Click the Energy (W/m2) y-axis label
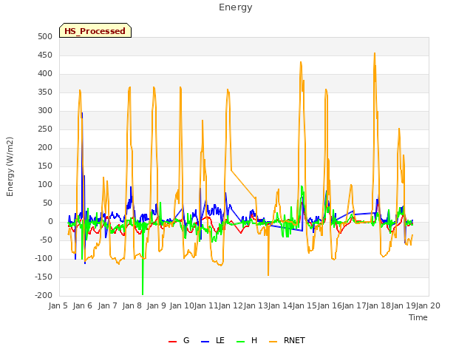Image resolution: width=473 pixels, height=355 pixels. [10, 166]
